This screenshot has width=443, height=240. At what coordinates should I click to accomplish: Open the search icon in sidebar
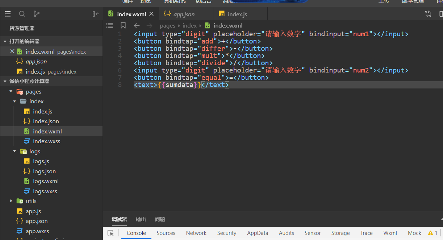point(22,14)
